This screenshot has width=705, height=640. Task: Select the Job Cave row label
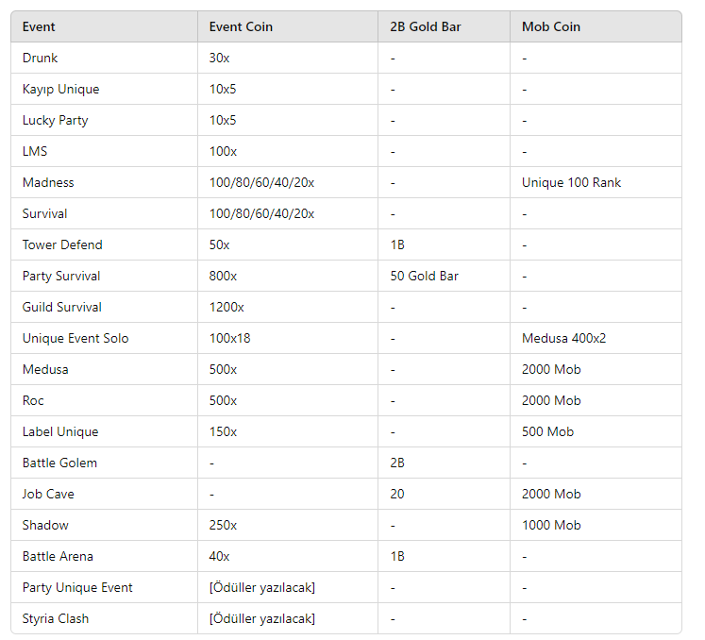click(x=48, y=494)
